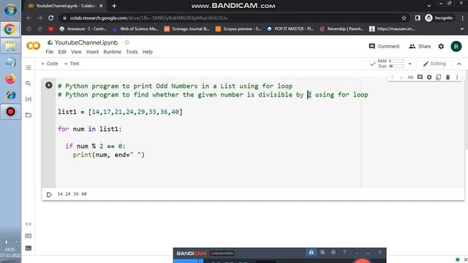468x263 pixels.
Task: Add a new Code cell
Action: click(x=50, y=64)
